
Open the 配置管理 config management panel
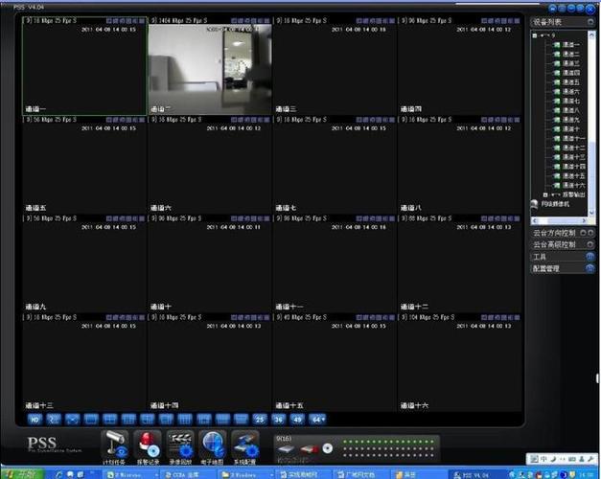590,268
